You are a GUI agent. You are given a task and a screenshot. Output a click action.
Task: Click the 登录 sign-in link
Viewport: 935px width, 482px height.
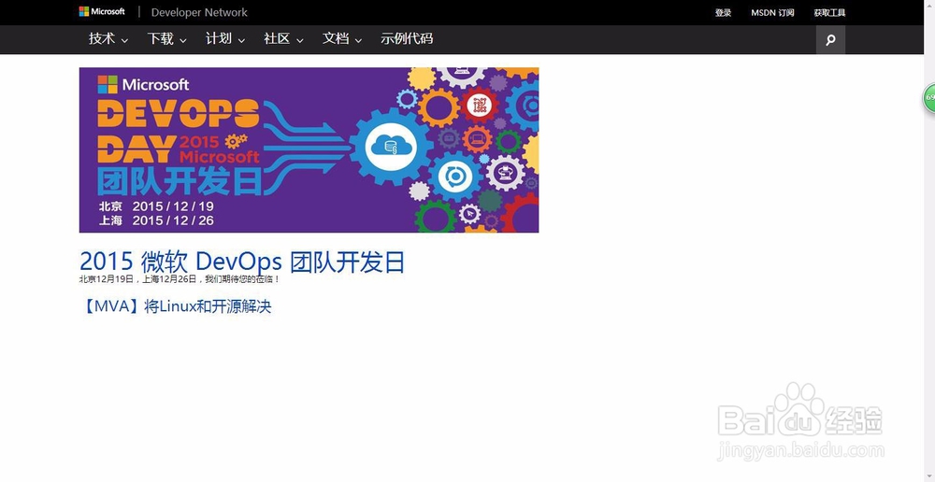coord(723,12)
